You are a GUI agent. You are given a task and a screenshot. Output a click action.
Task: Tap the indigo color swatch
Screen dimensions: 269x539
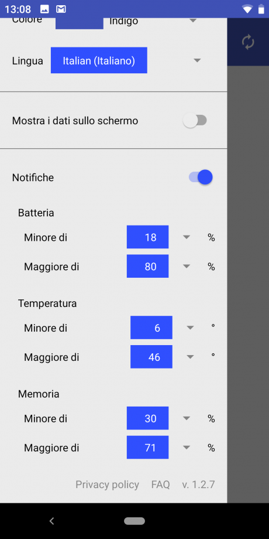click(x=80, y=23)
